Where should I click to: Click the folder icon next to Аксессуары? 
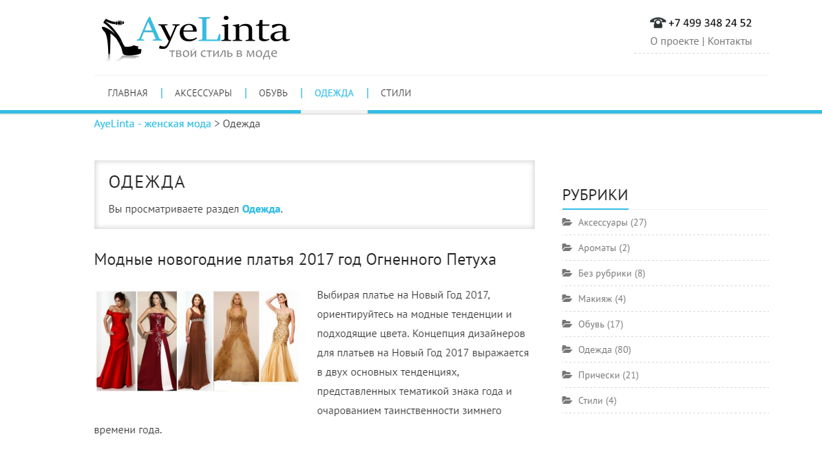(x=567, y=222)
